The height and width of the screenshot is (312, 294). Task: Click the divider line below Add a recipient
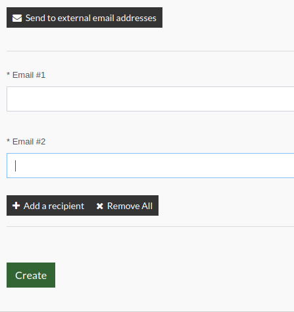[151, 226]
